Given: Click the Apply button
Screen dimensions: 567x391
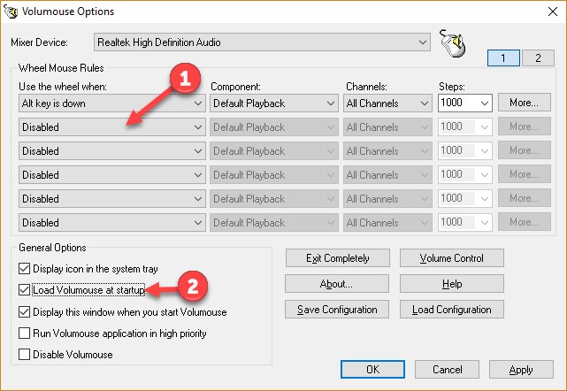Looking at the screenshot, I should [521, 370].
